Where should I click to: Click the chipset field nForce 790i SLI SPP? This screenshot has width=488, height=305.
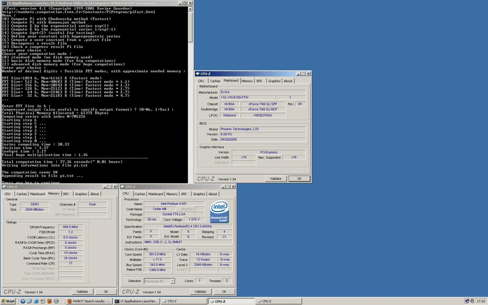[263, 104]
